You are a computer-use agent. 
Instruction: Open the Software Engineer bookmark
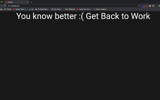tap(100, 9)
